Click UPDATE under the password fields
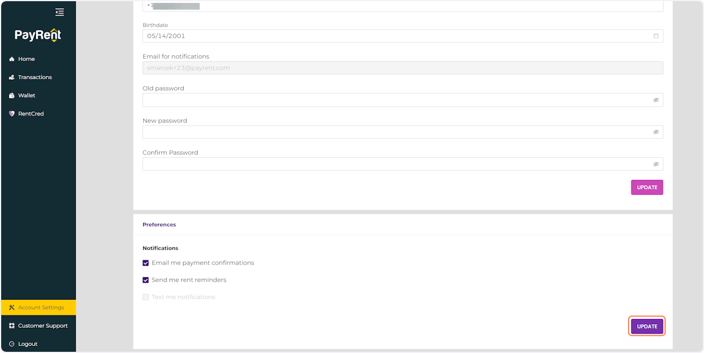 point(647,187)
